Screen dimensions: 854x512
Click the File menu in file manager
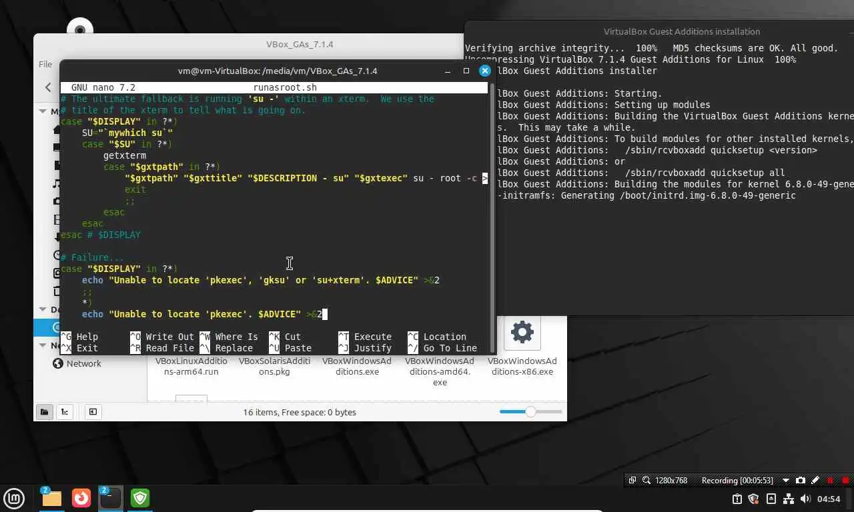[x=45, y=64]
